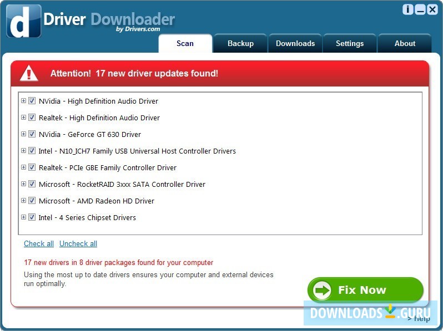Select 'NVidia - GeForce GT 630 Driver' row text

90,134
